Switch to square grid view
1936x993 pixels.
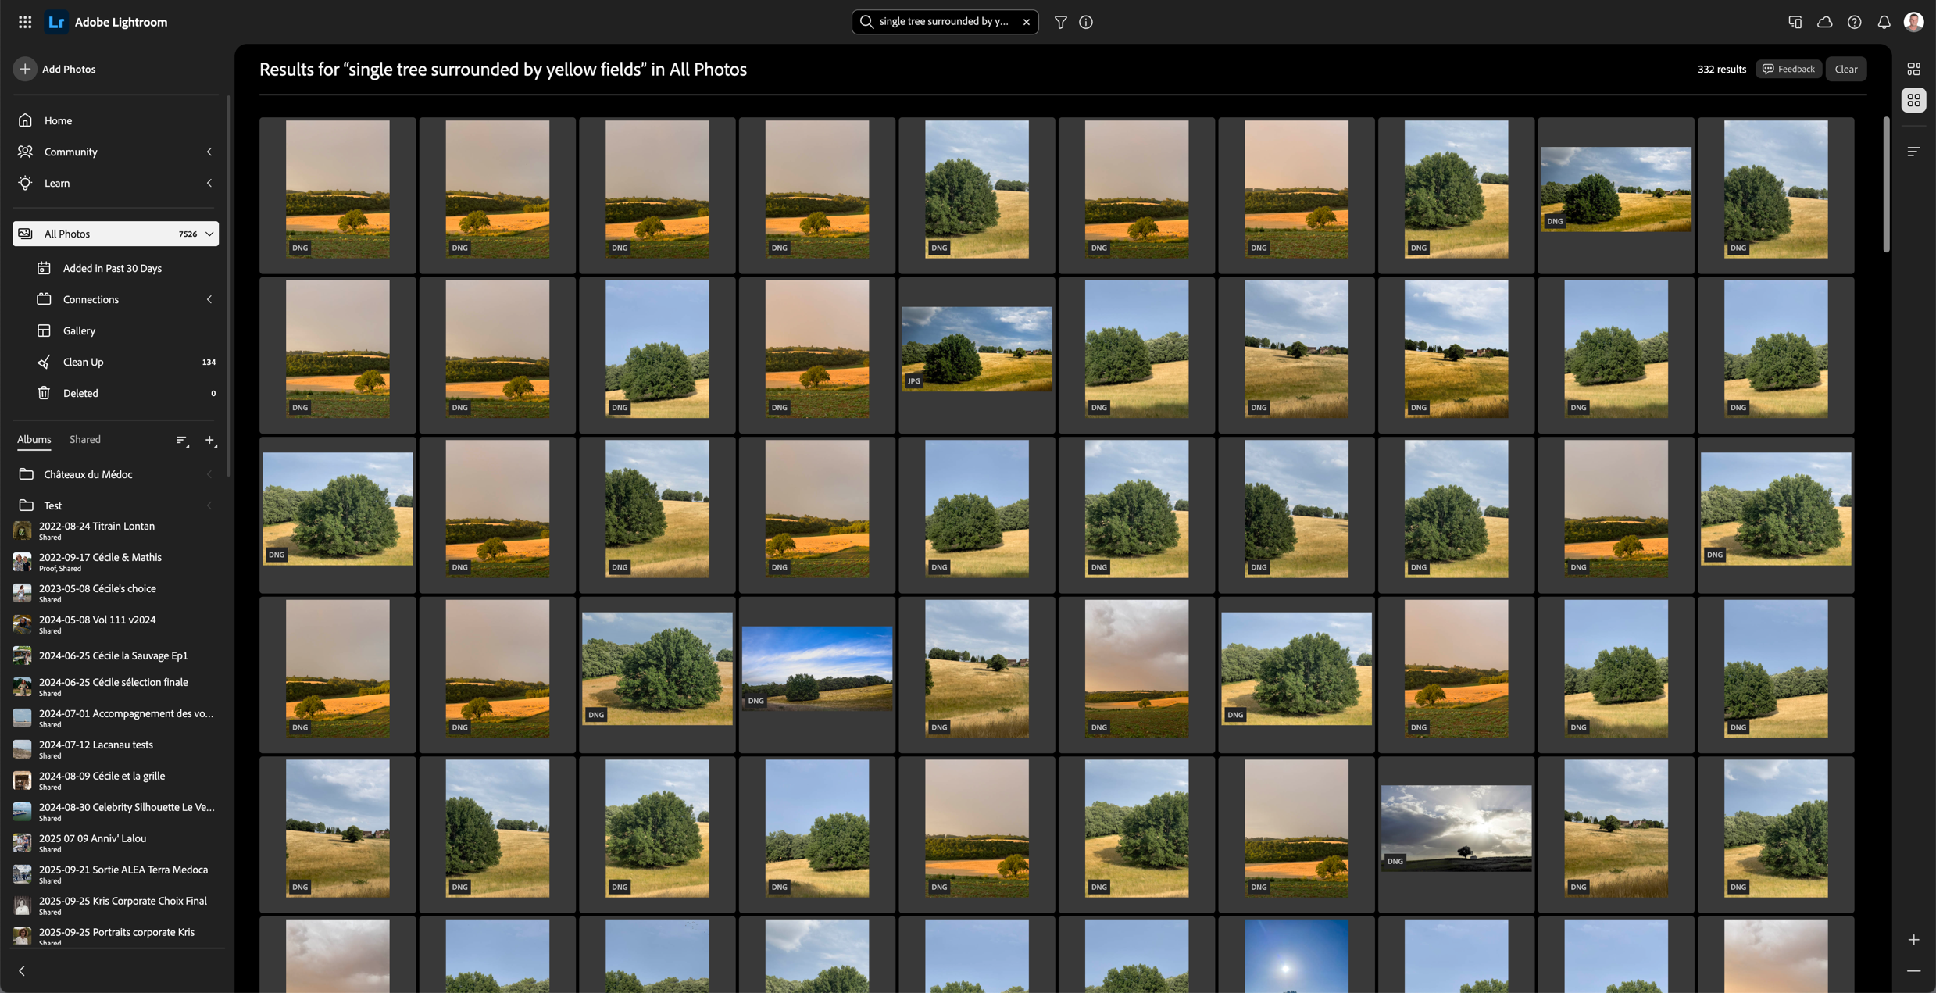pyautogui.click(x=1913, y=100)
